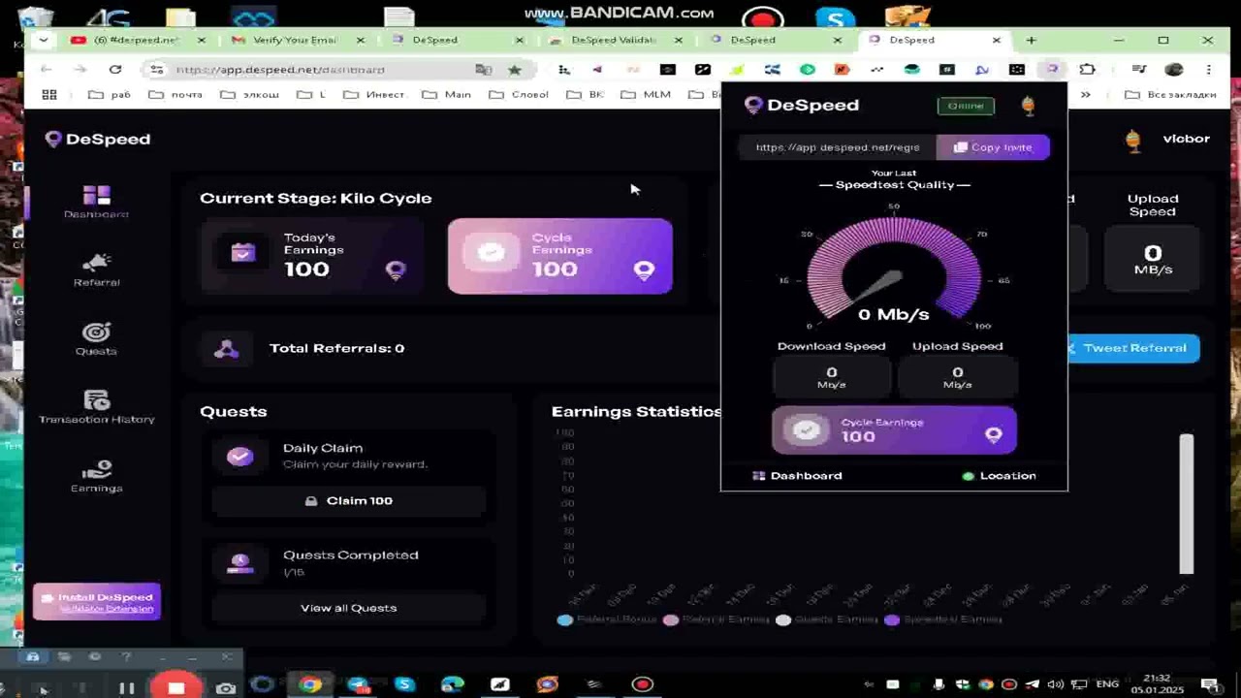The image size is (1241, 698).
Task: Click the Total Referrals icon
Action: click(226, 349)
